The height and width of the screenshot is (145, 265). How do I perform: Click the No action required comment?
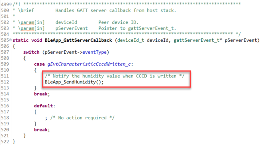82,118
